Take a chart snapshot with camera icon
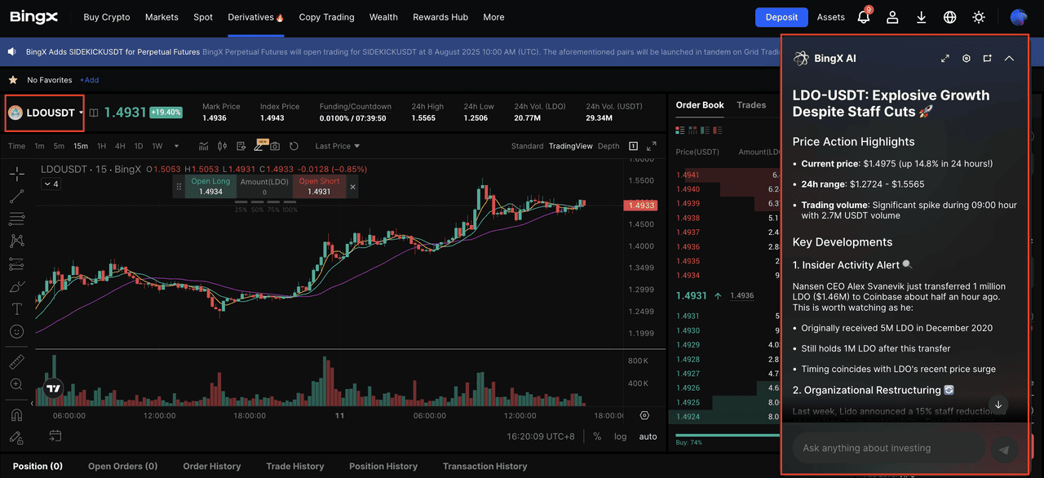 click(276, 146)
